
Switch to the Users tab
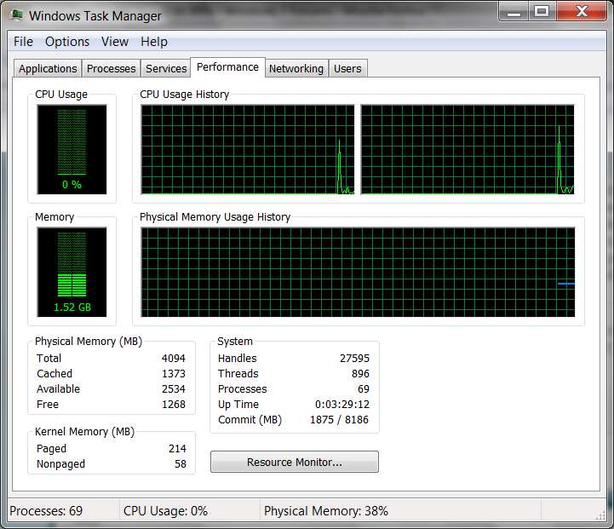347,68
